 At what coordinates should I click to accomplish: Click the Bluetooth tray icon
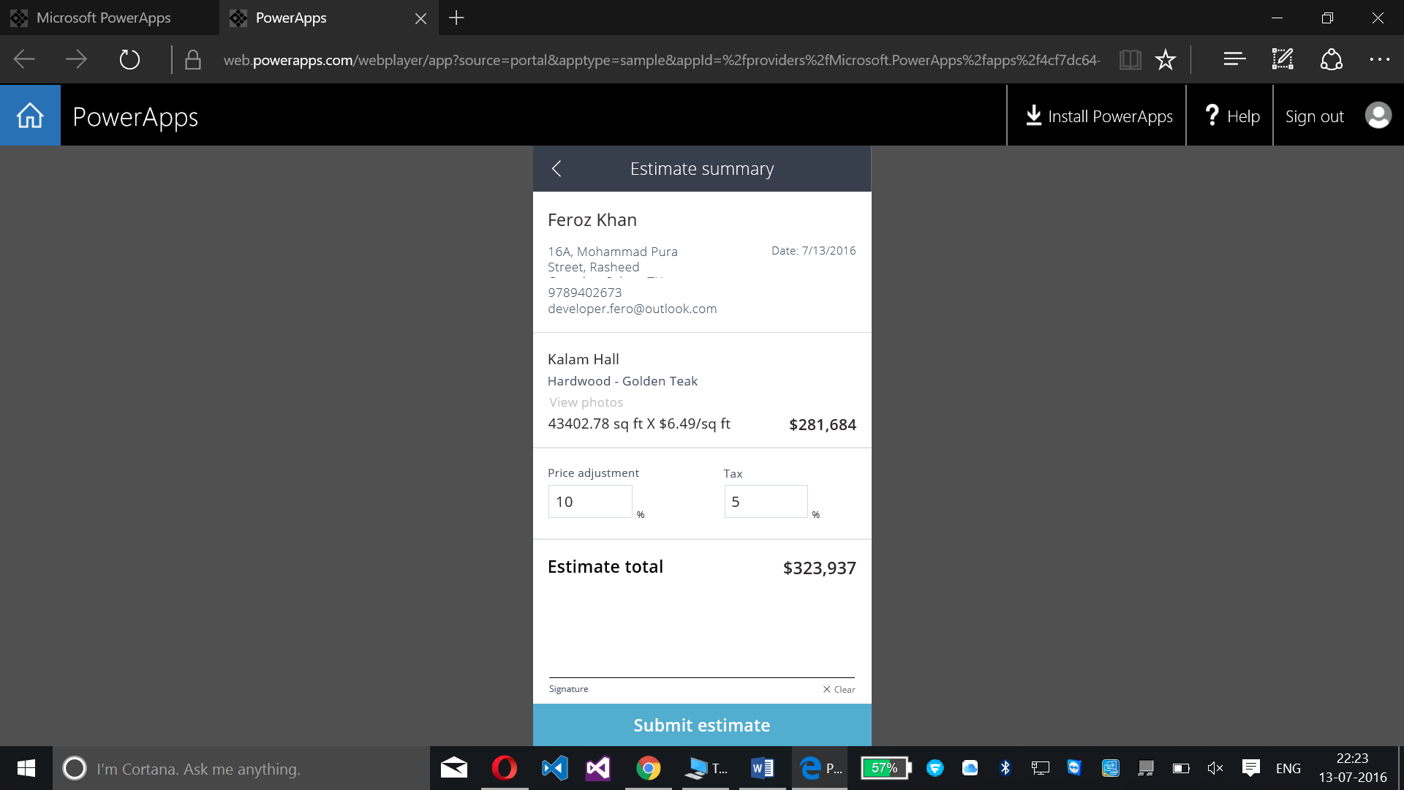[1005, 768]
